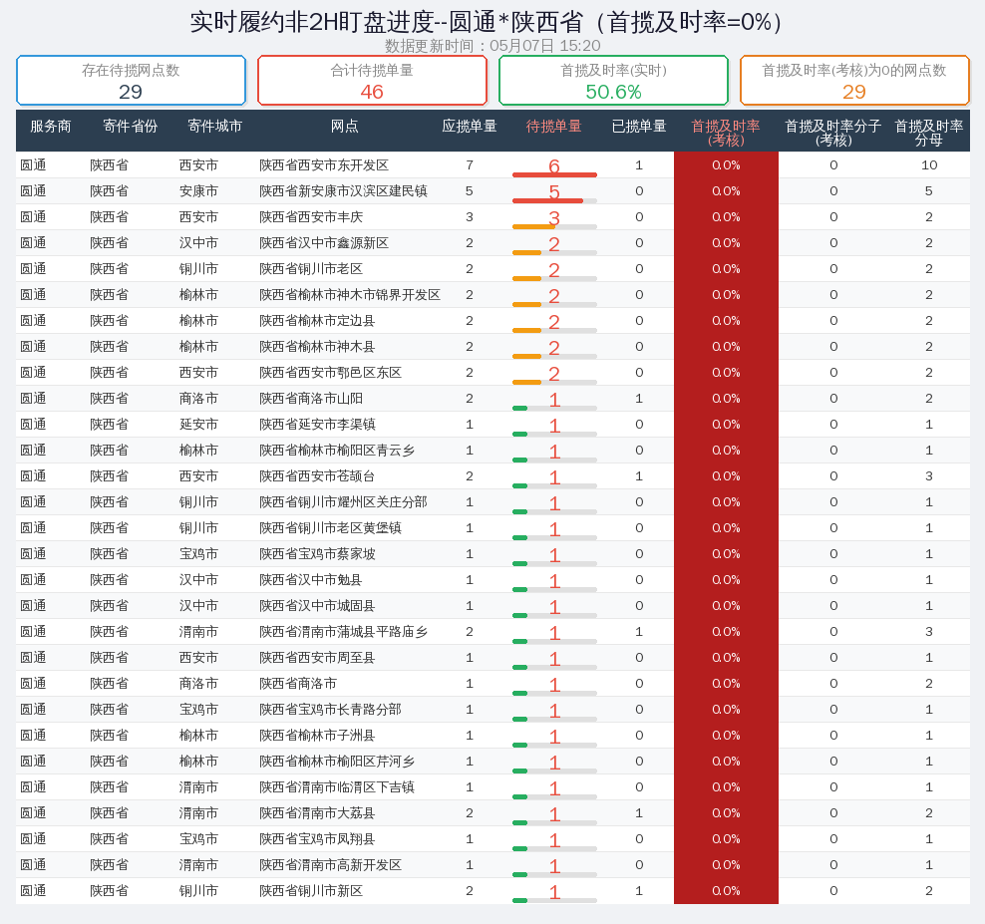Select 陕西省铜川市新区 outlet cell
Viewport: 985px width, 924px height.
(x=311, y=891)
